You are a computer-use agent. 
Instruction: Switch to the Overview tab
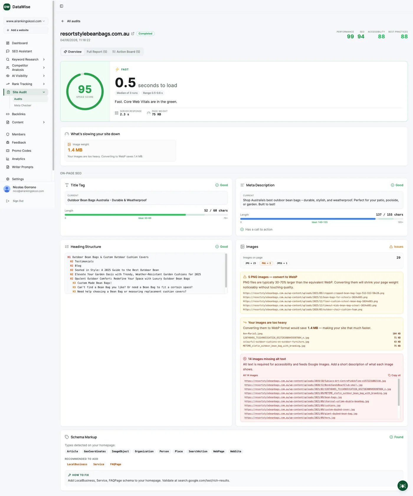tap(73, 52)
